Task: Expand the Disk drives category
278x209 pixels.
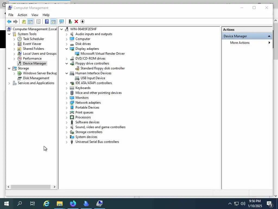Action: (67, 44)
